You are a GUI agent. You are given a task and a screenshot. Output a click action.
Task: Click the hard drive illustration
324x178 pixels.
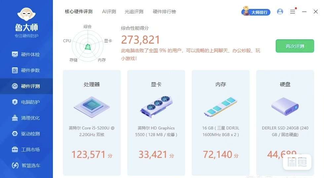click(285, 107)
